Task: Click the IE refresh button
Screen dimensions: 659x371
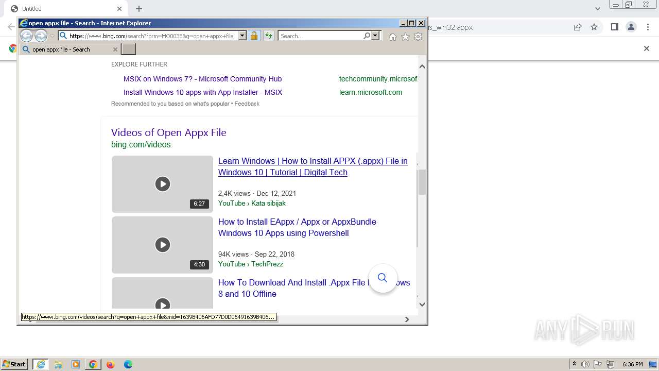Action: [268, 36]
